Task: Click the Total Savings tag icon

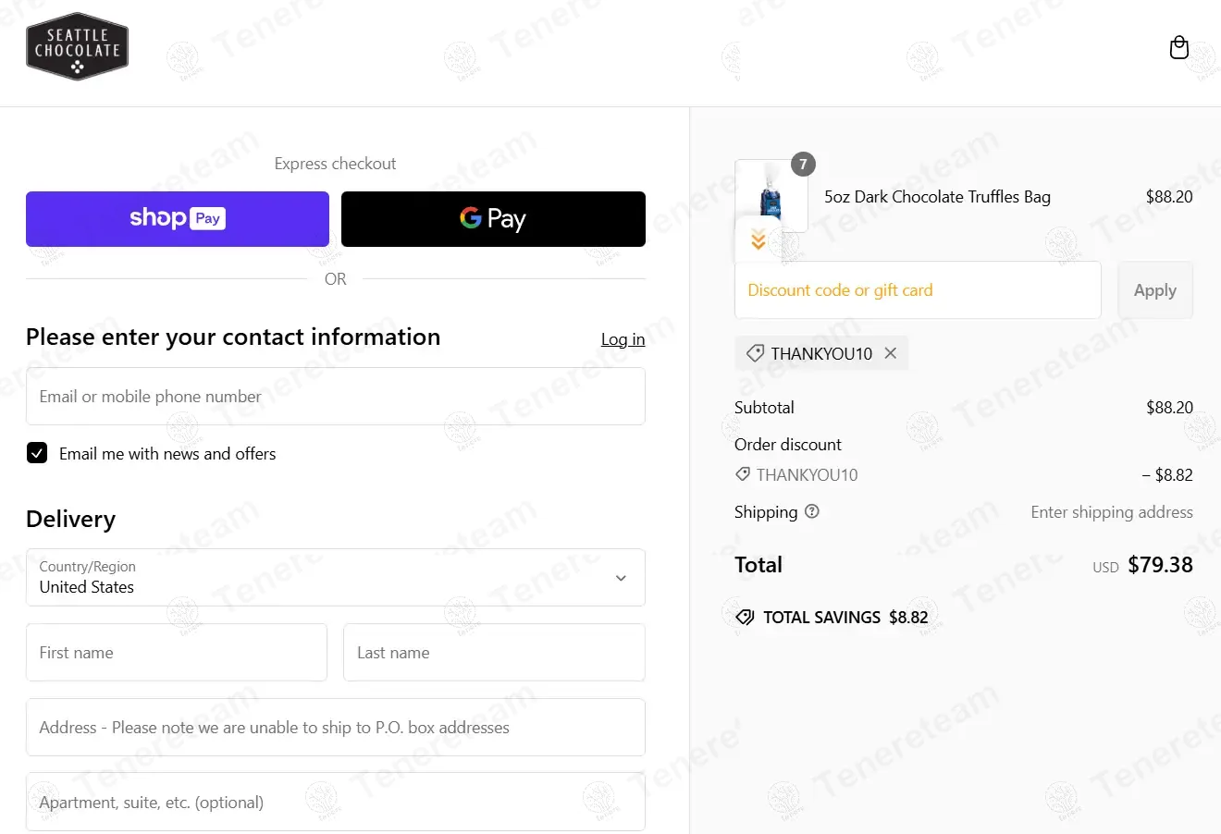Action: coord(745,617)
